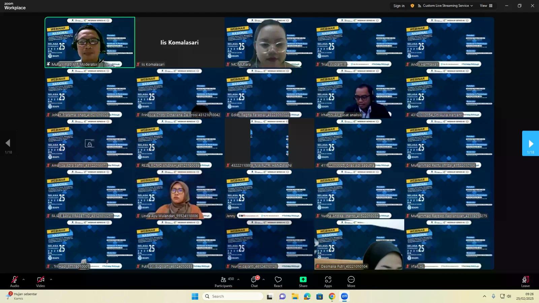The height and width of the screenshot is (303, 539).
Task: Open the View layout menu
Action: click(x=486, y=6)
